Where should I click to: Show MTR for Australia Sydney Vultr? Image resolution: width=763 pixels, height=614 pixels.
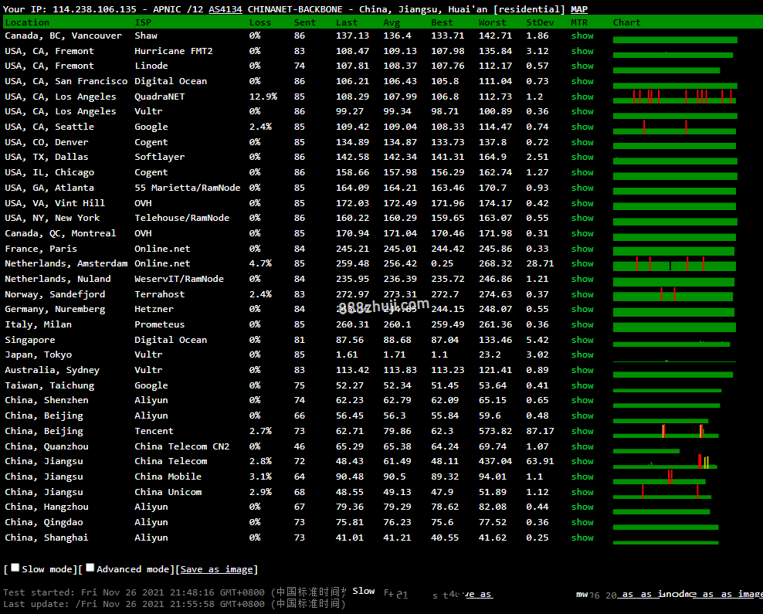point(582,370)
